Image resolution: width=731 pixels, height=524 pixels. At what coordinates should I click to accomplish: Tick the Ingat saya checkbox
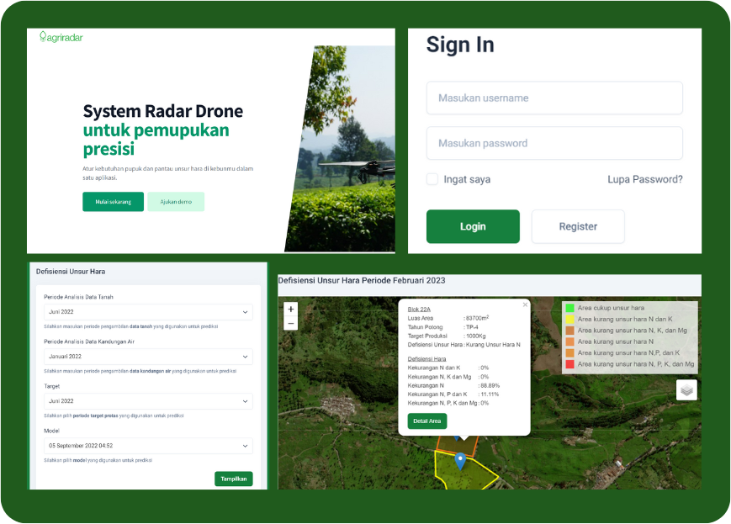pyautogui.click(x=432, y=179)
